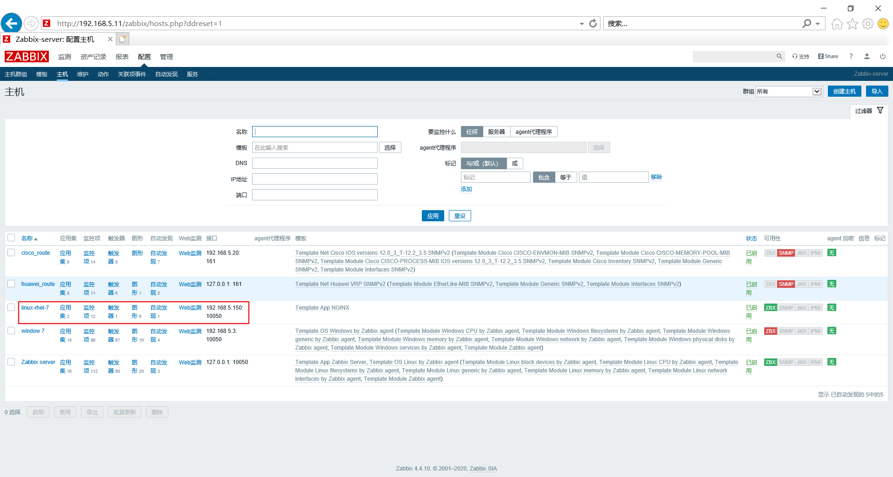Open browser home icon
This screenshot has width=893, height=477.
pos(837,24)
